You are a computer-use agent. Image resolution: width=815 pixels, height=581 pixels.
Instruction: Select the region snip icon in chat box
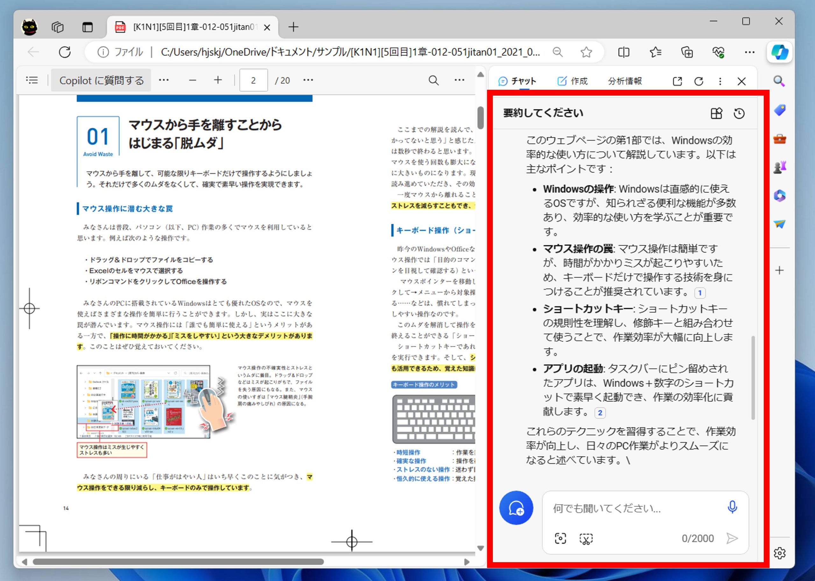click(x=586, y=538)
